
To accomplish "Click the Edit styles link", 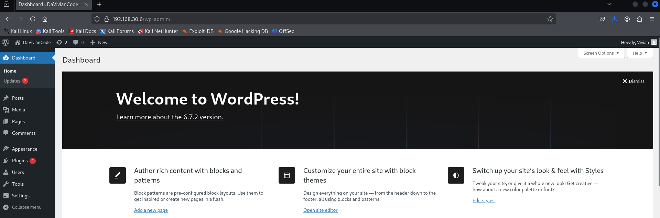I will 483,200.
